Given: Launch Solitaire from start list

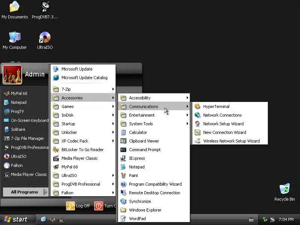Looking at the screenshot, I should [x=25, y=129].
